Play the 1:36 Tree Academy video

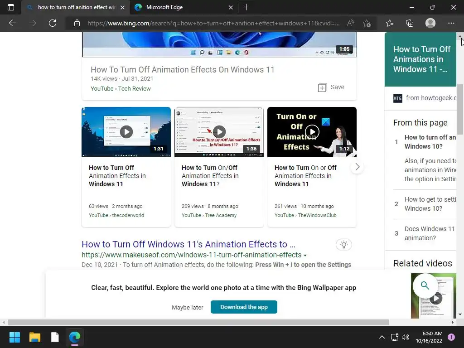pyautogui.click(x=219, y=132)
